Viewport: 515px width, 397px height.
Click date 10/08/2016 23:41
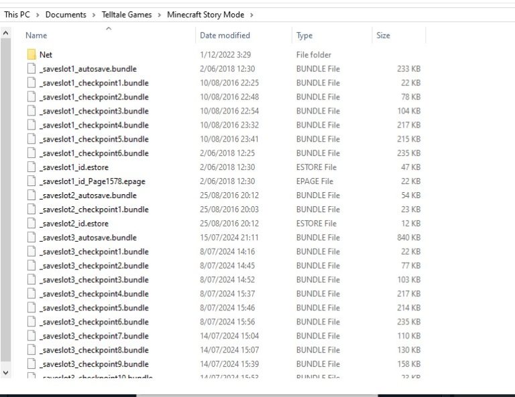pyautogui.click(x=229, y=139)
